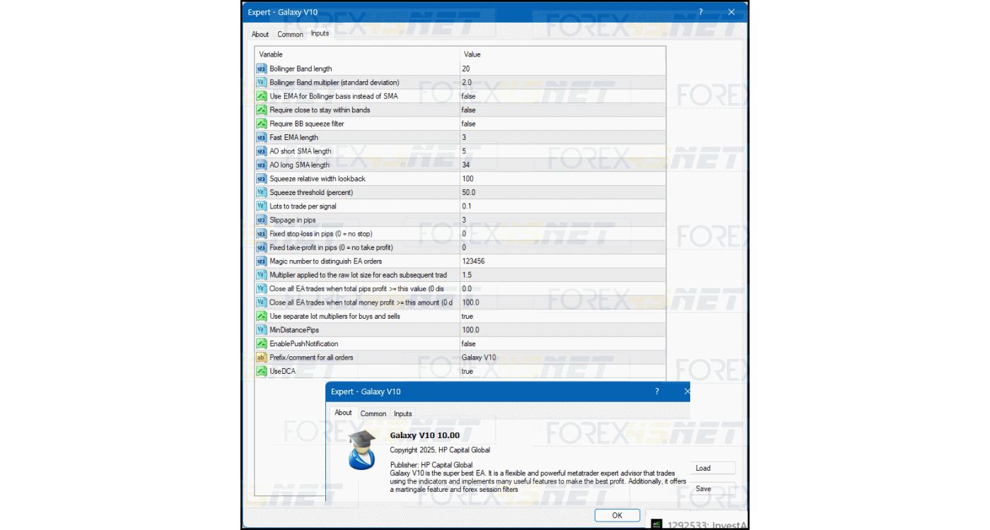Click the boolean icon for Require BB squeeze filter

click(x=261, y=124)
